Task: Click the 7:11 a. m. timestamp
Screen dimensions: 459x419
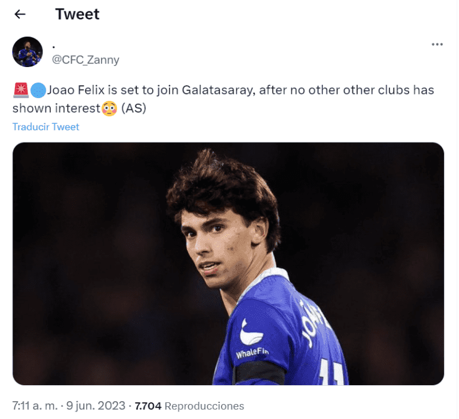Action: [35, 406]
